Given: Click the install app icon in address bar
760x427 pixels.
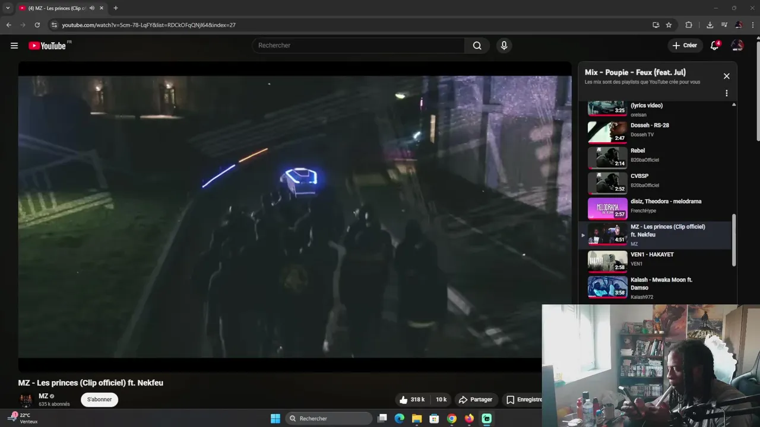Looking at the screenshot, I should click(x=655, y=25).
